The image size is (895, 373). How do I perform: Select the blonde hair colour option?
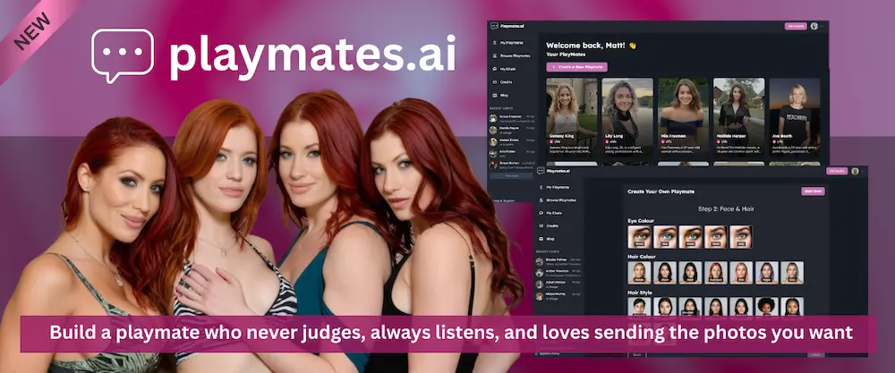click(639, 273)
